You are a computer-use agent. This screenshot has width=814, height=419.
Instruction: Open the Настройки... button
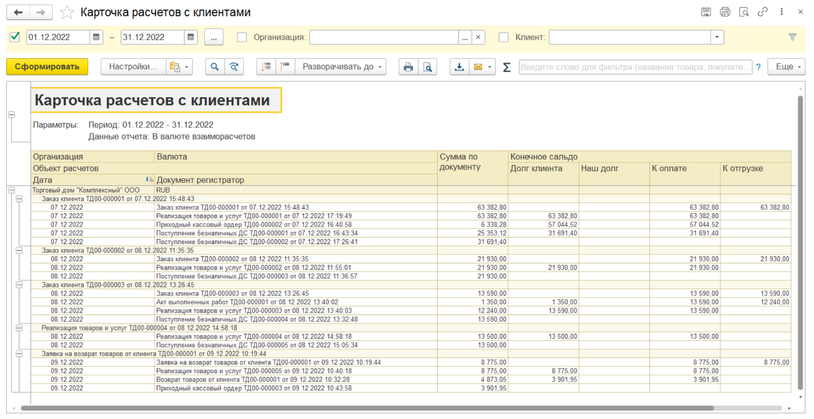[x=133, y=67]
